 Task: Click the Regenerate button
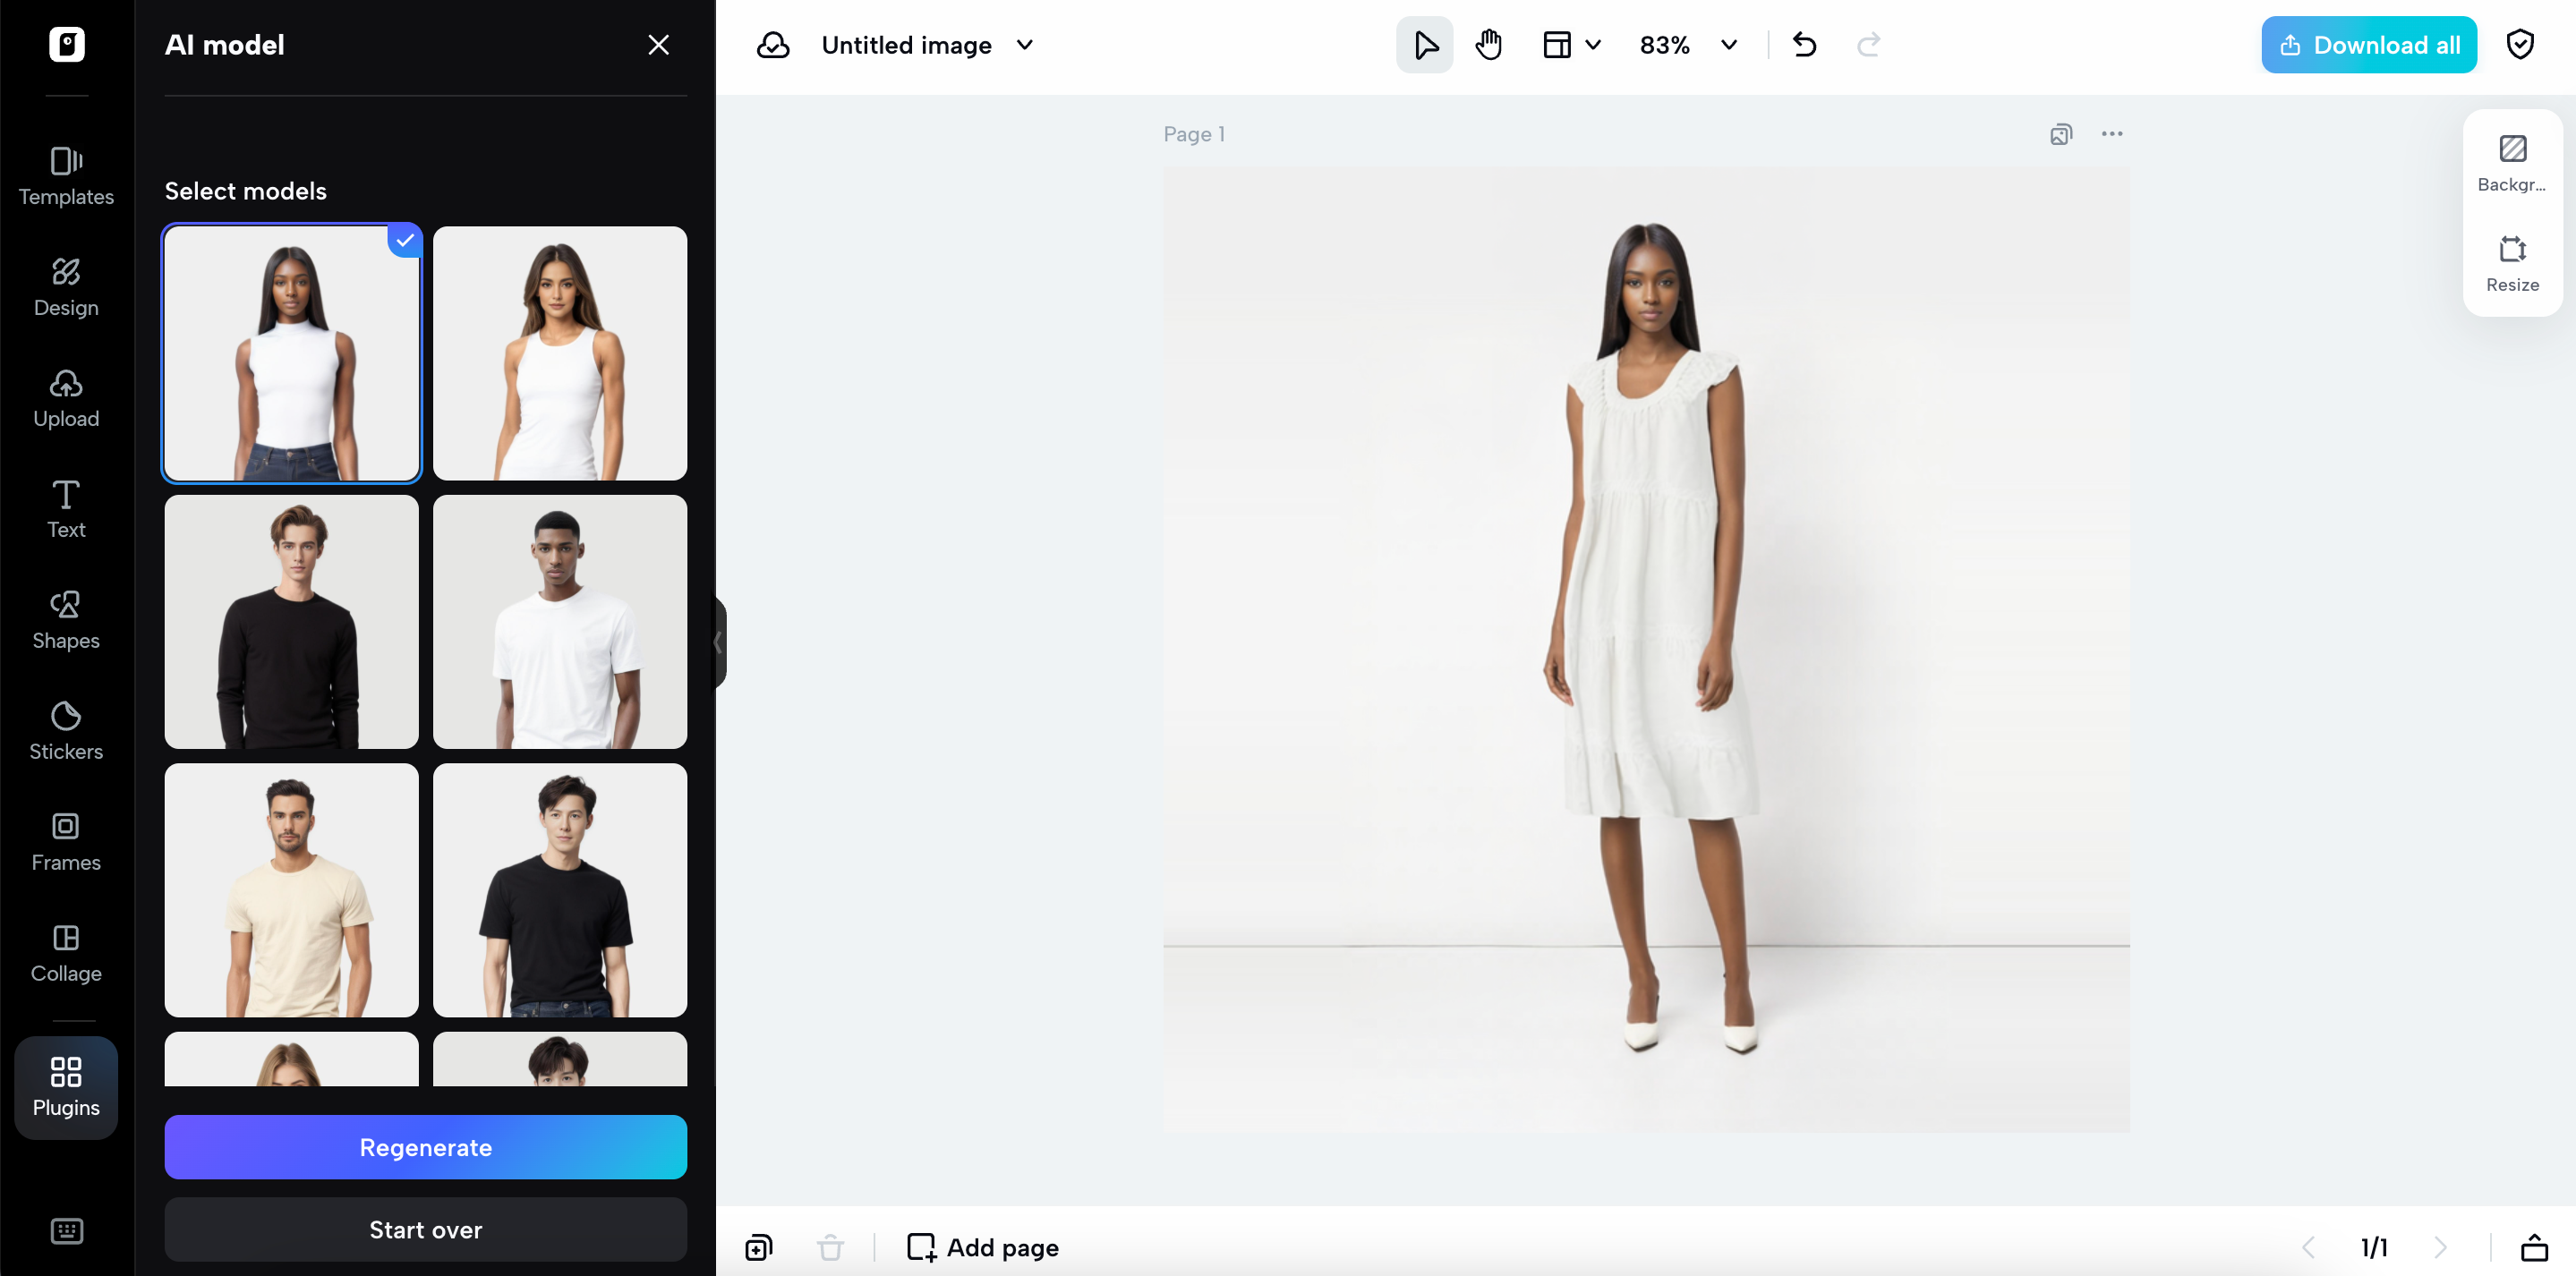coord(425,1147)
